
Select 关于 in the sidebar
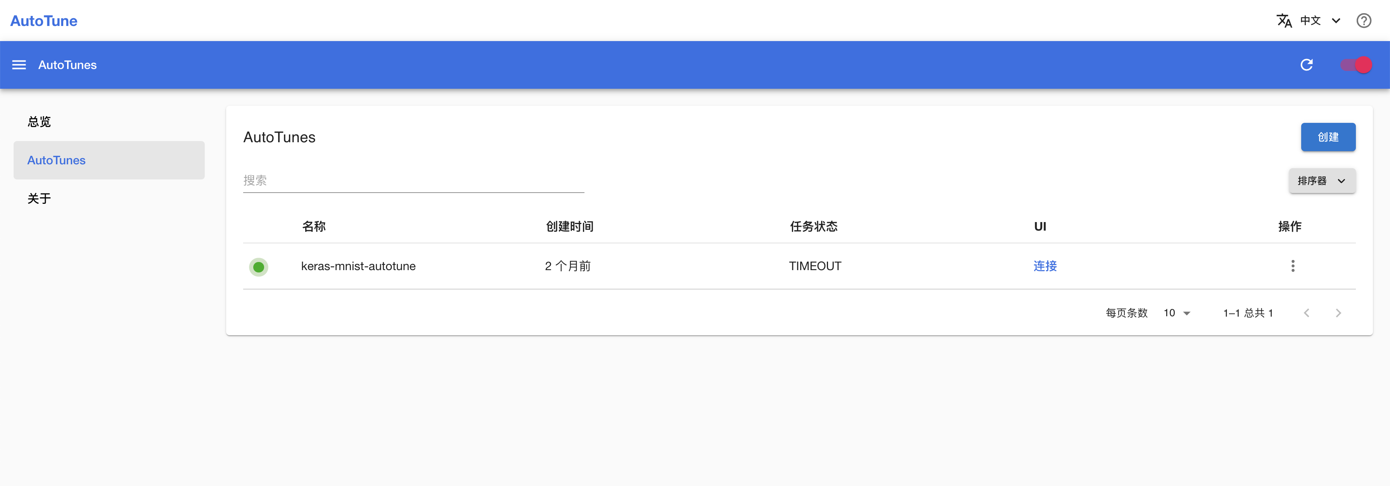pyautogui.click(x=109, y=198)
